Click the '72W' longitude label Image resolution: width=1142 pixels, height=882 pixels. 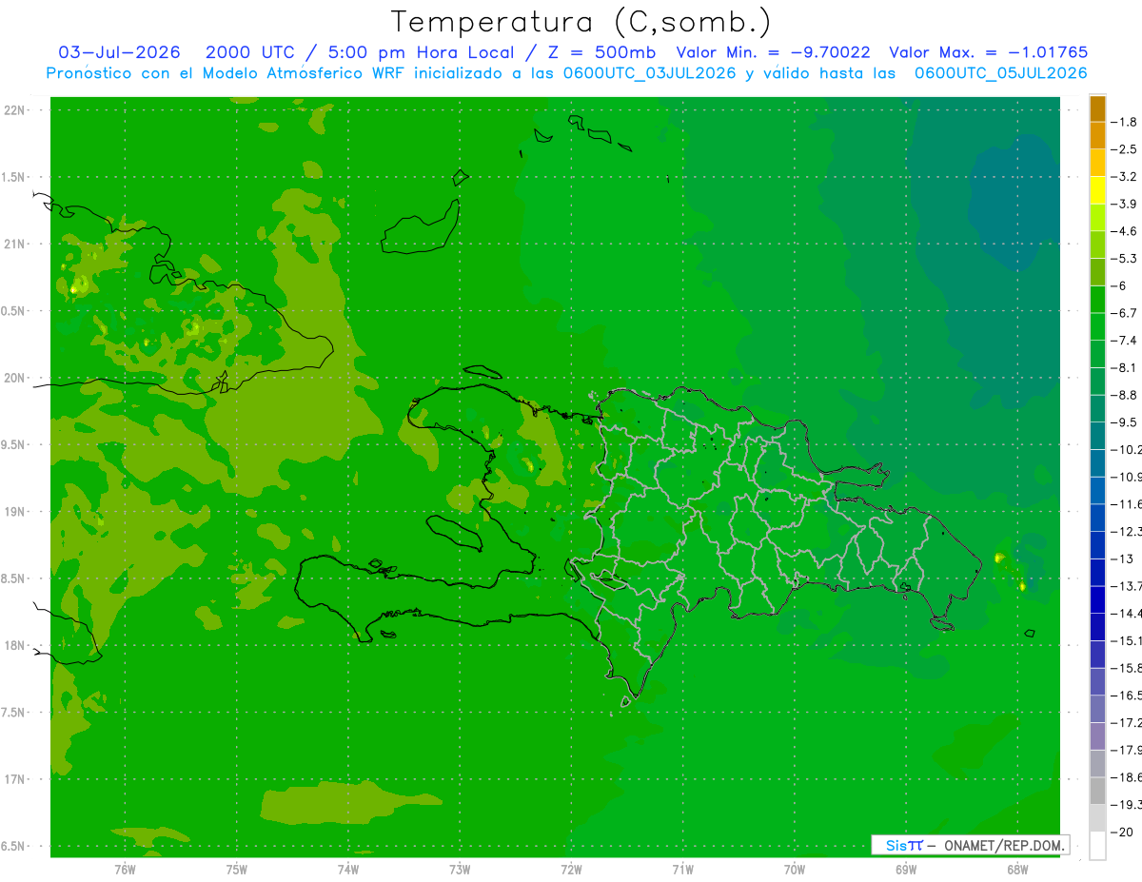(x=571, y=870)
